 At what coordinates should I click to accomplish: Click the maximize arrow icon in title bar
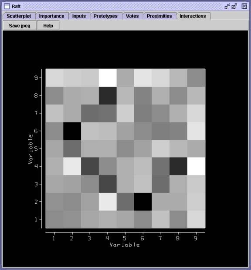tap(234, 7)
